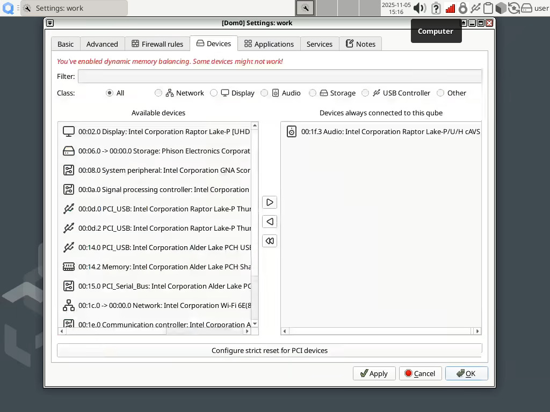Click available devices vertical scrollbar thumb
Screen dimensions: 550x412
(255, 202)
